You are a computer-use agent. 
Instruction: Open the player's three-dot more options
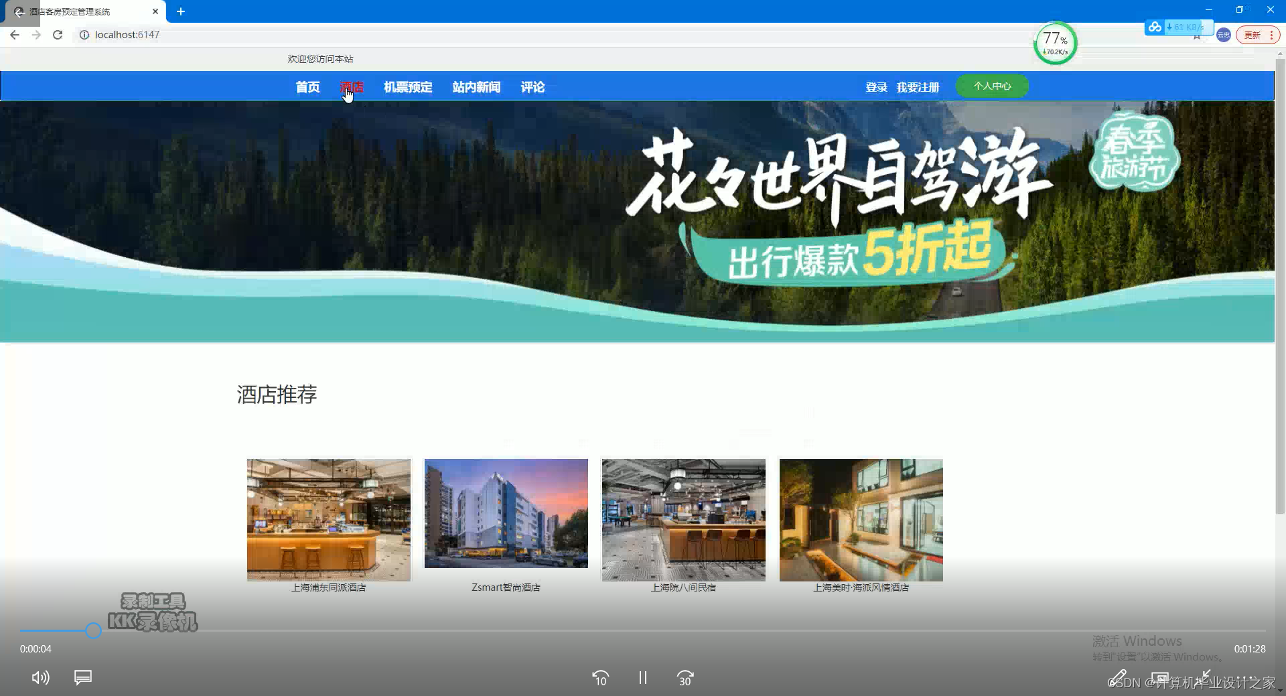1245,678
